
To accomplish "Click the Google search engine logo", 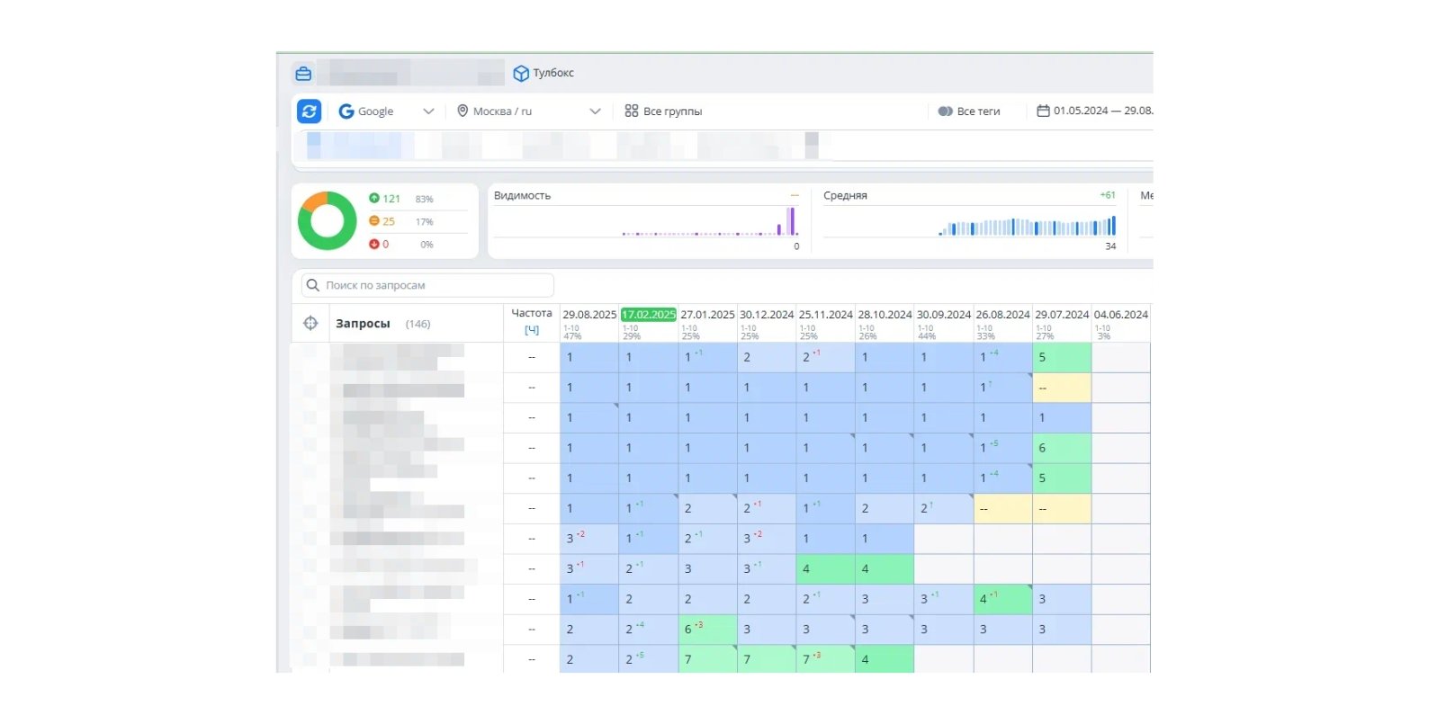I will [x=346, y=112].
